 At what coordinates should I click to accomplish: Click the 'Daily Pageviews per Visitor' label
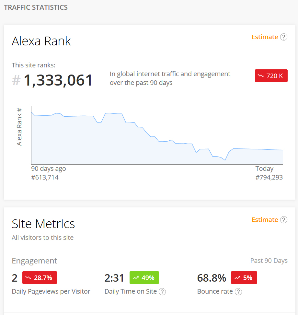[x=51, y=291]
